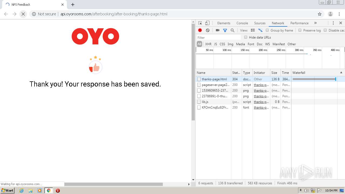Screen dimensions: 345x194
Task: Switch to large request rows view
Action: click(253, 30)
